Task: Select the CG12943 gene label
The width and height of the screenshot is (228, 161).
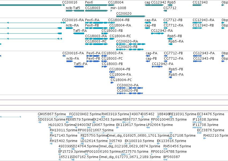Action: click(200, 2)
